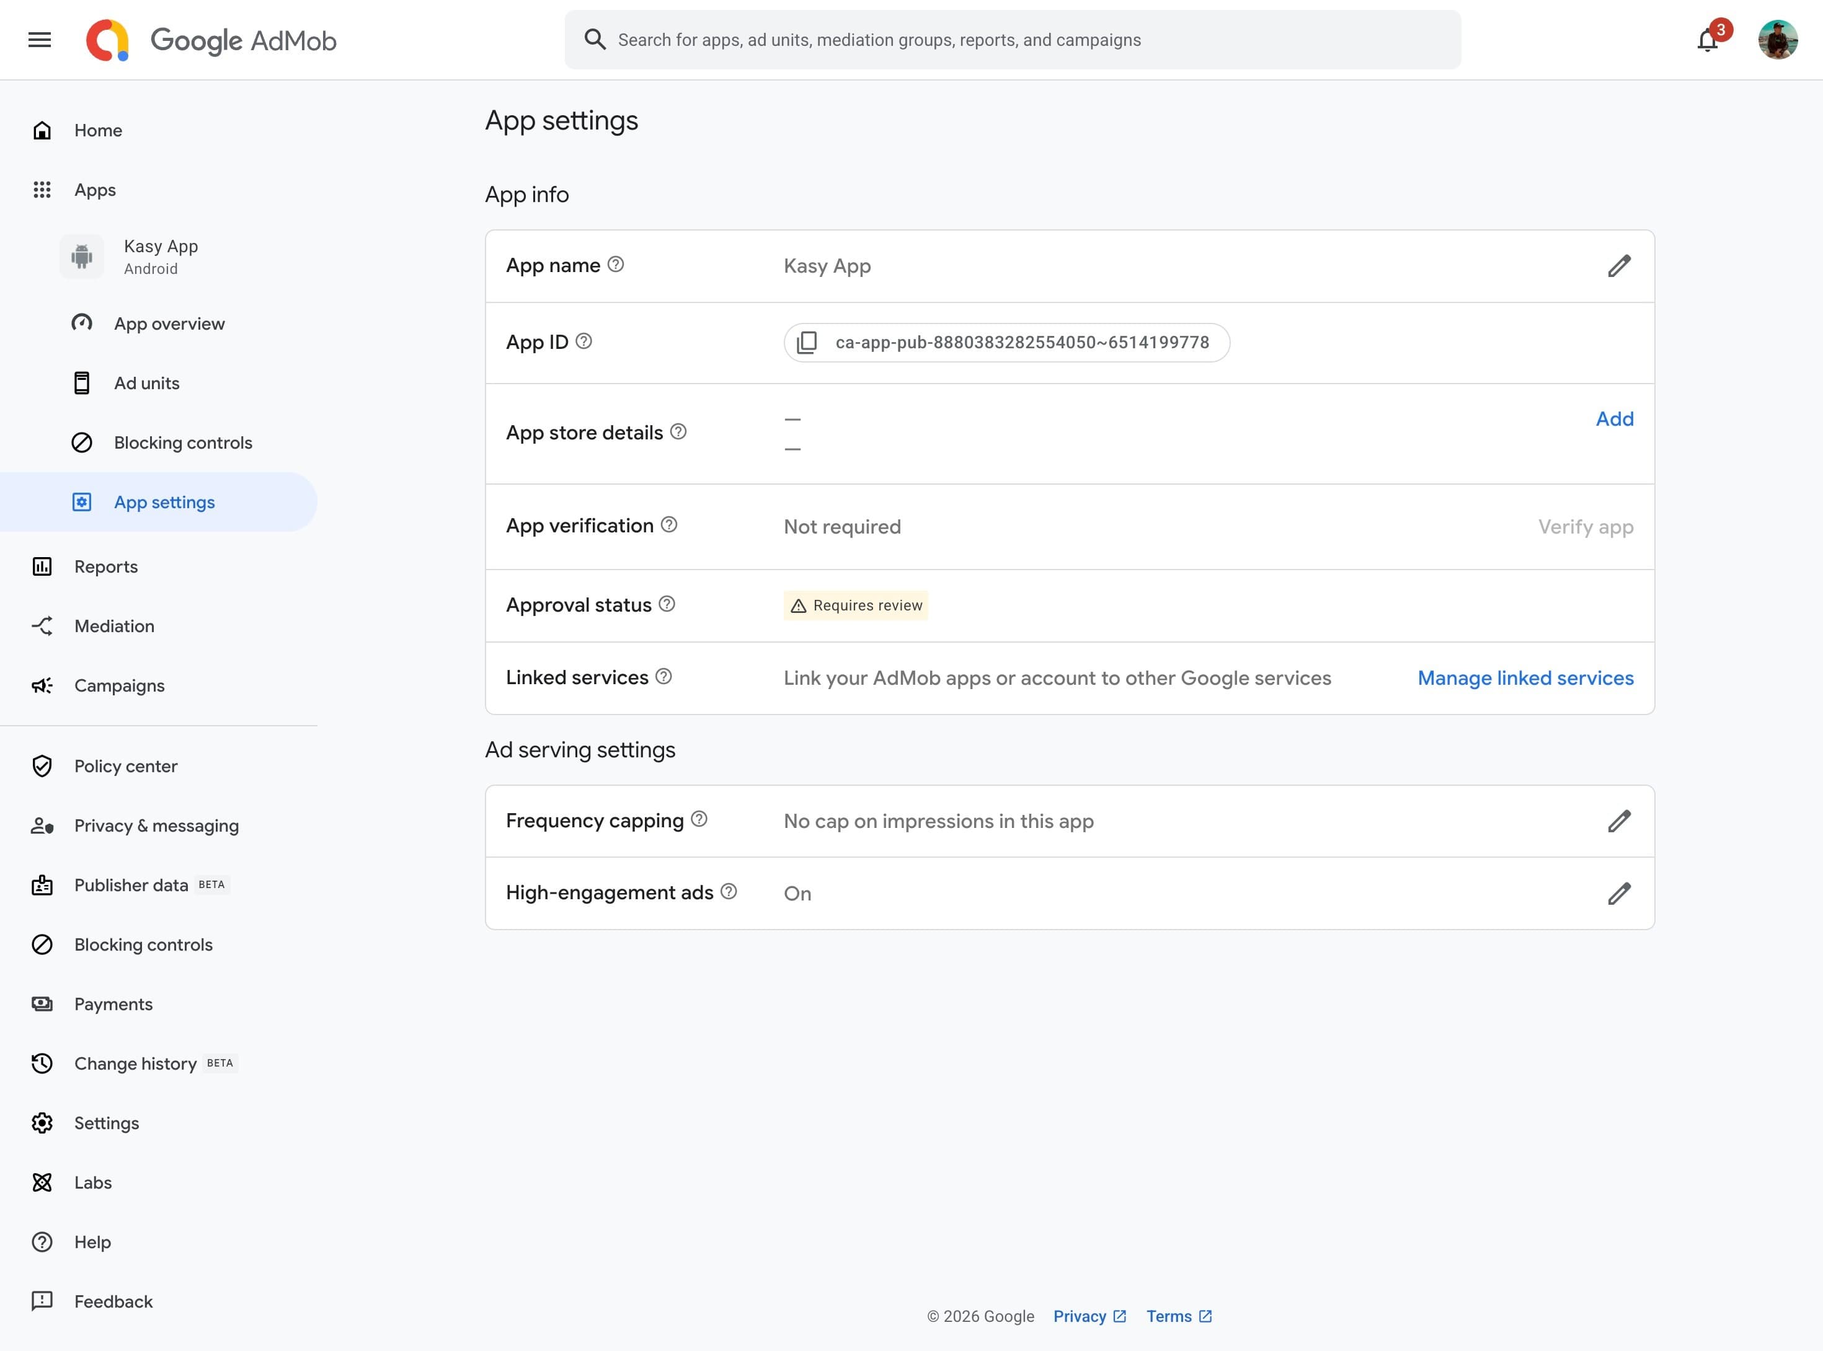Viewport: 1823px width, 1351px height.
Task: Focus the search field for apps
Action: point(1012,40)
